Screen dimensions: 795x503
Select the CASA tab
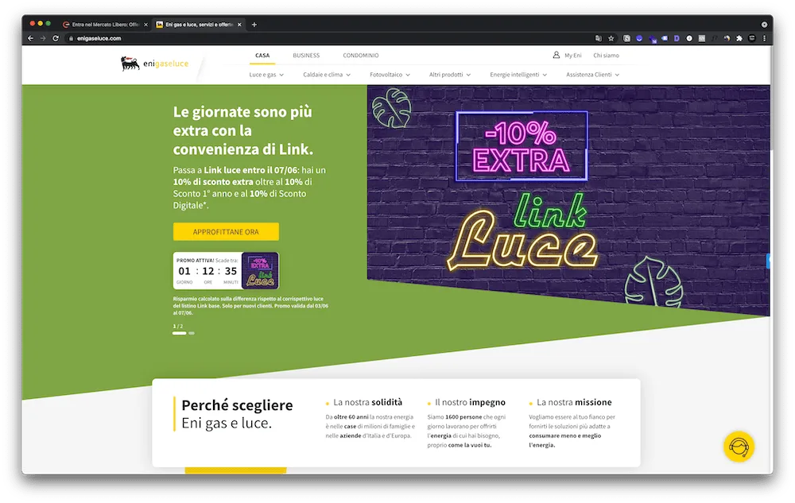[262, 55]
